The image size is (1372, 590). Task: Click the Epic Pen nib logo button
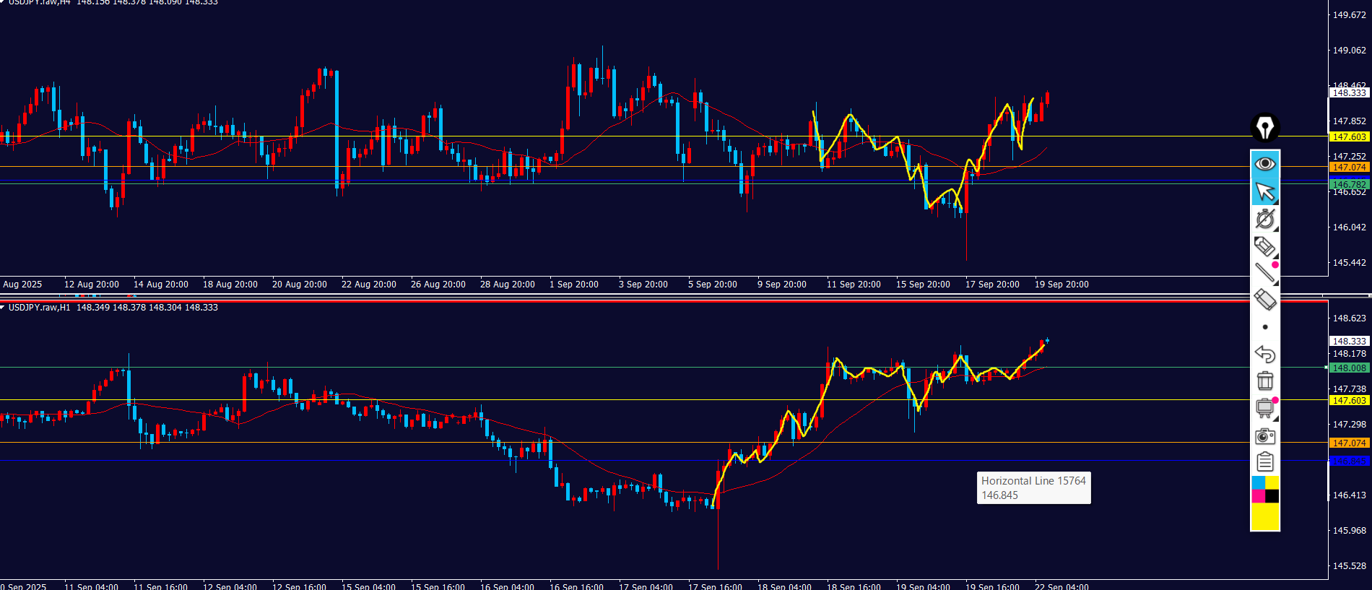[x=1264, y=128]
